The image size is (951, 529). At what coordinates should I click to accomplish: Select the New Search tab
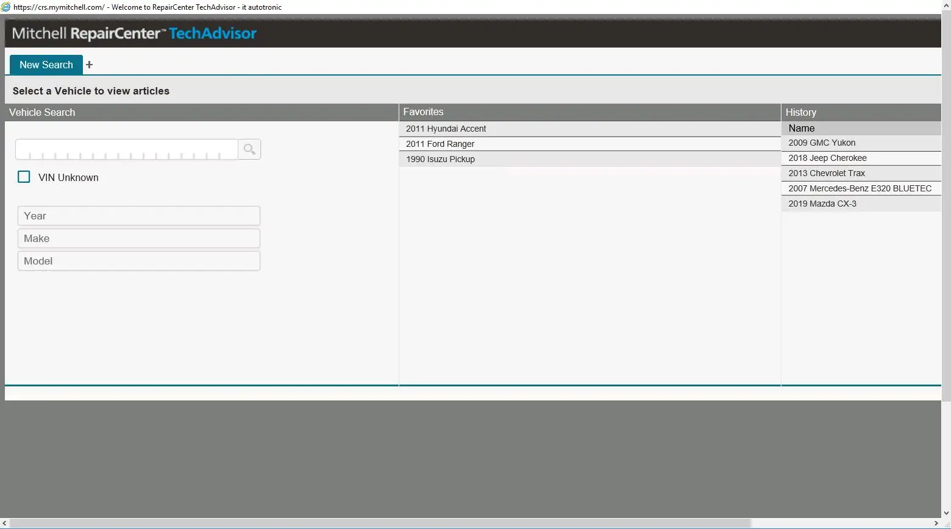pyautogui.click(x=46, y=65)
